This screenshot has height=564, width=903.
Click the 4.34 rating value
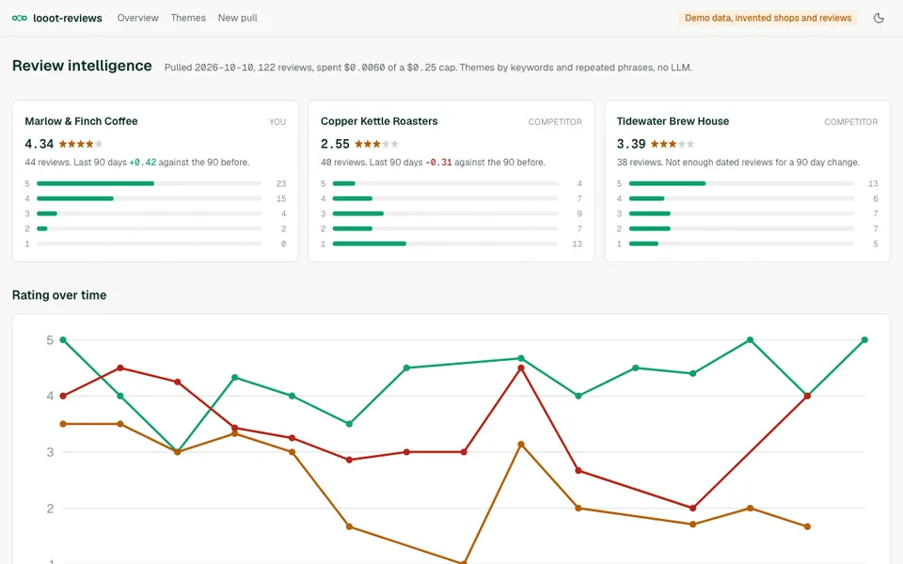click(40, 144)
